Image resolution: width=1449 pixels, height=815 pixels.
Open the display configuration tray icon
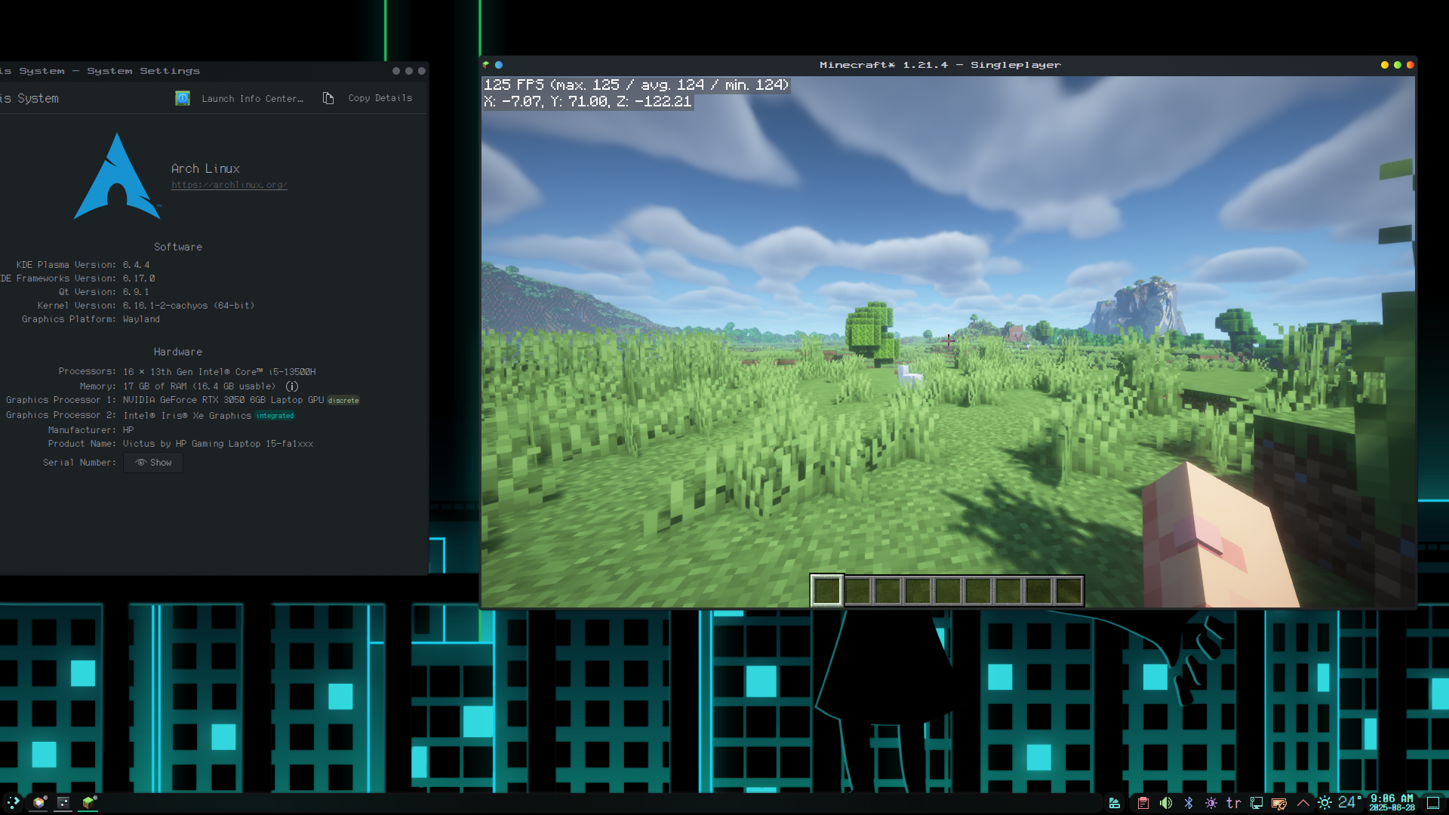[1257, 803]
